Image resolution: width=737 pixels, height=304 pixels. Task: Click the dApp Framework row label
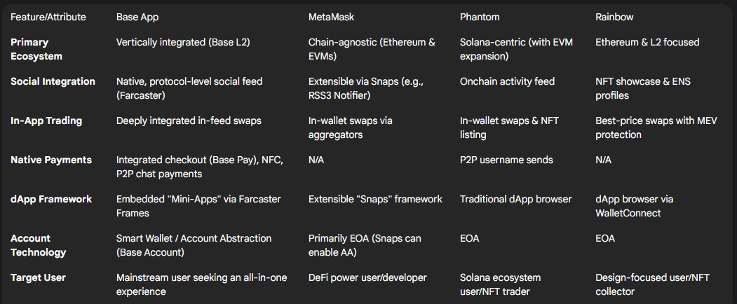click(x=50, y=199)
